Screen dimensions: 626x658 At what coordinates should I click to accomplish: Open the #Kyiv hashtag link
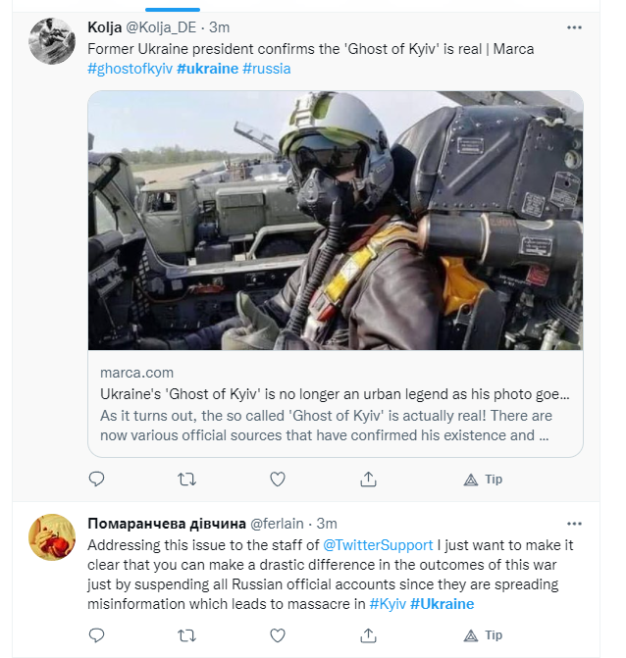pos(388,604)
